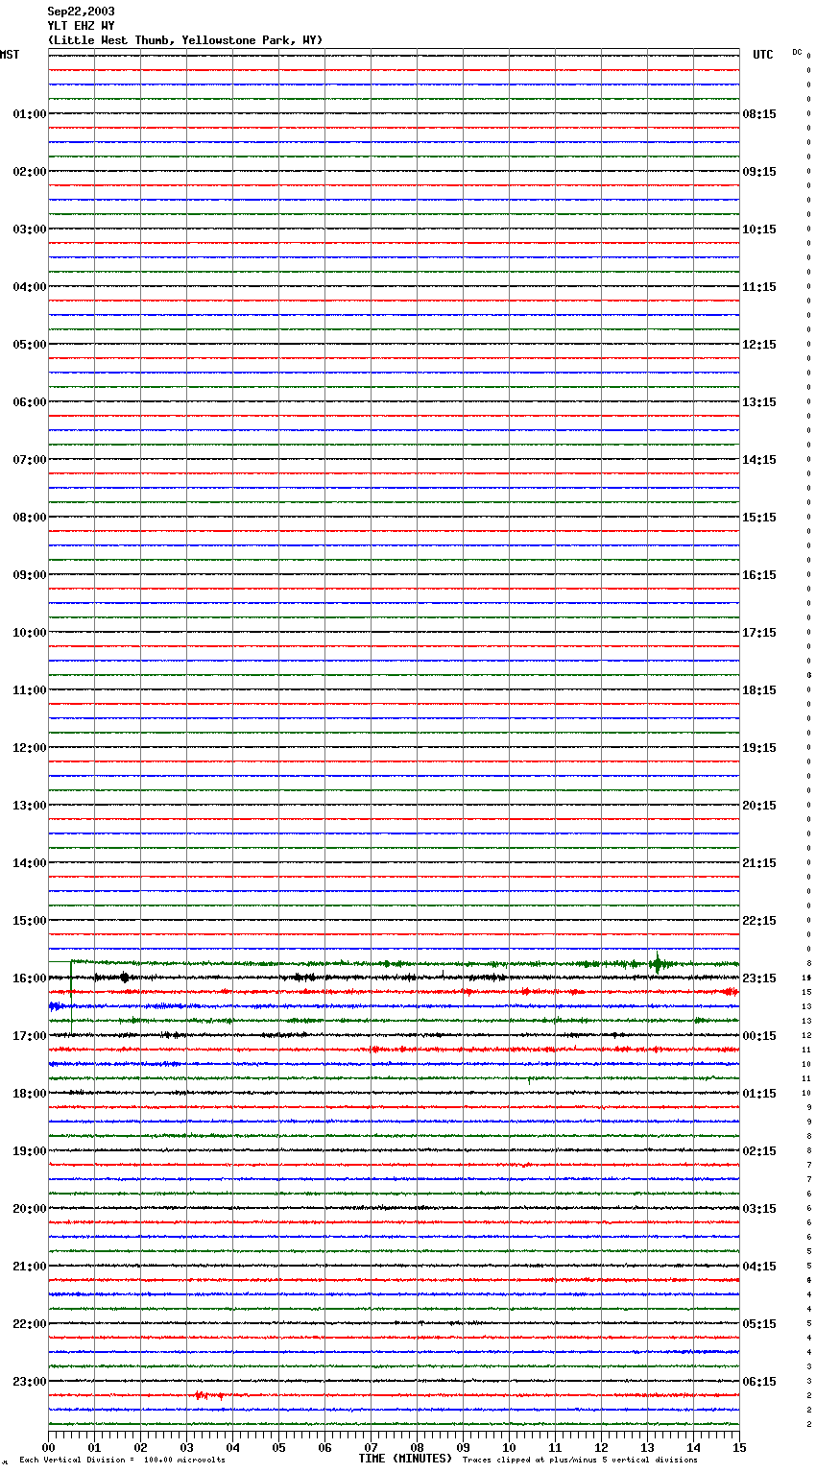Screen dimensions: 816x1473
Task: Click the "DC" column header
Action: tap(797, 52)
